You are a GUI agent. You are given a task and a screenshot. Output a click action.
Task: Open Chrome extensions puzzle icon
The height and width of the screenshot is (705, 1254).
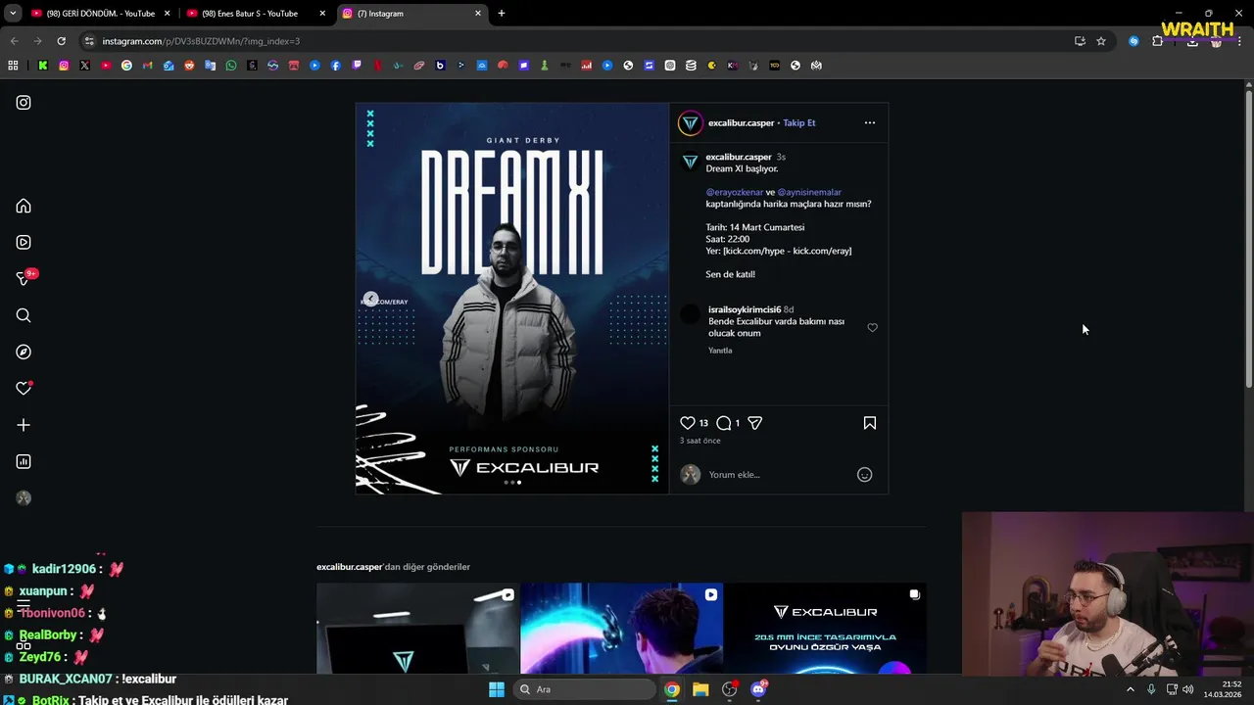[1157, 41]
